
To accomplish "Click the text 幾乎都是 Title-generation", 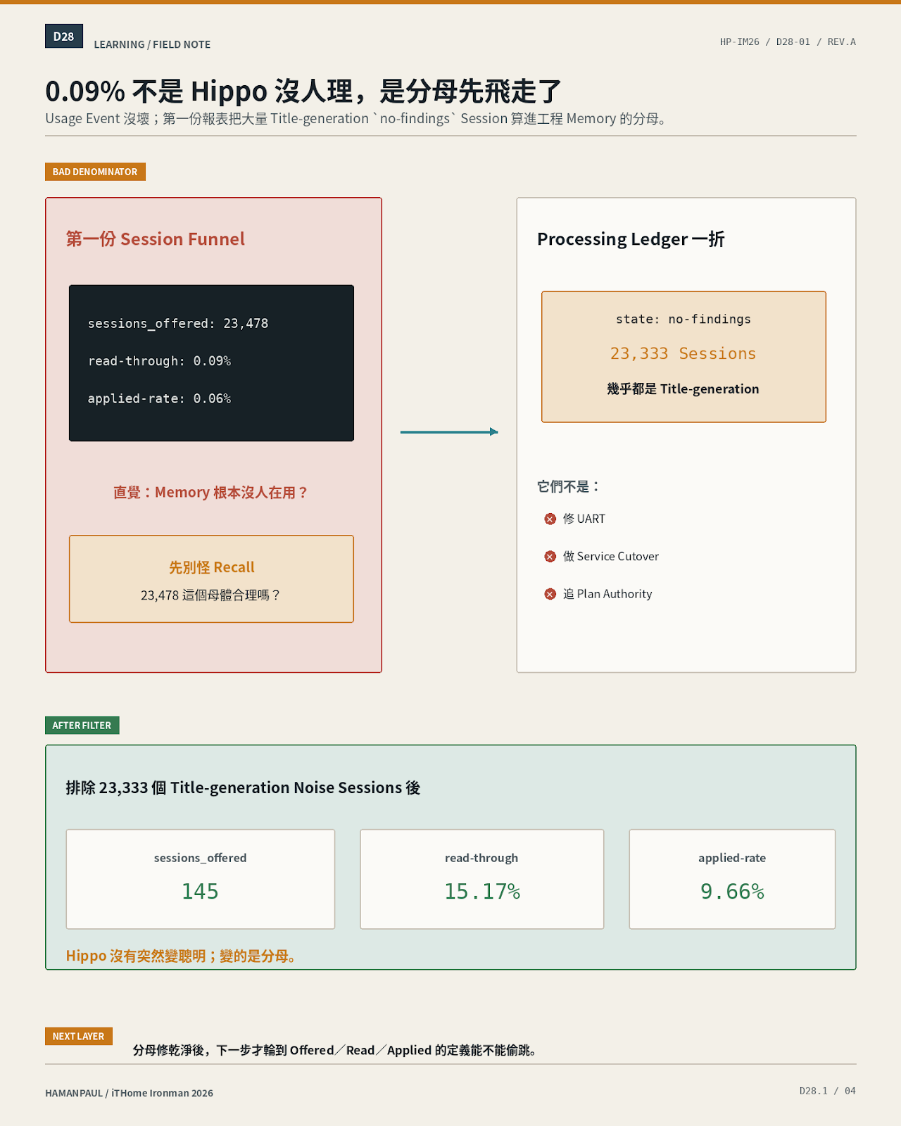I will pyautogui.click(x=683, y=389).
